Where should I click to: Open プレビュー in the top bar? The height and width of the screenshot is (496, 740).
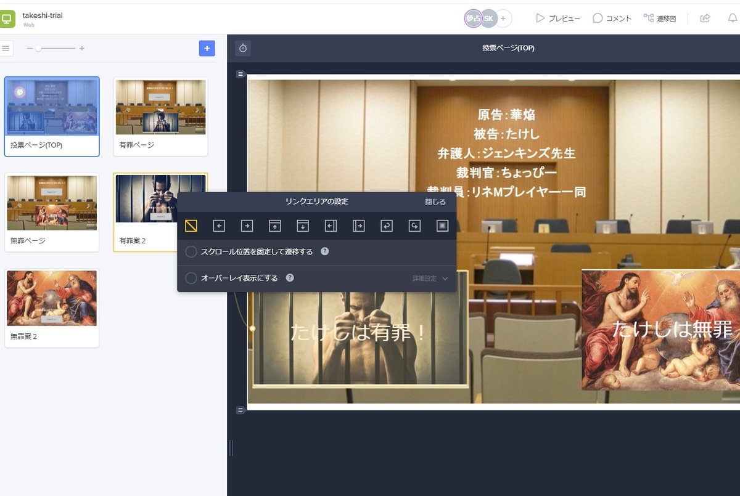pyautogui.click(x=558, y=18)
